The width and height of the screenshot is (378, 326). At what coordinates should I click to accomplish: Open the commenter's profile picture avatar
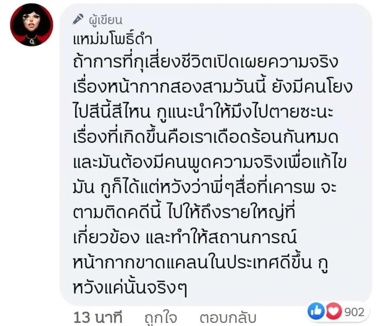pyautogui.click(x=32, y=25)
